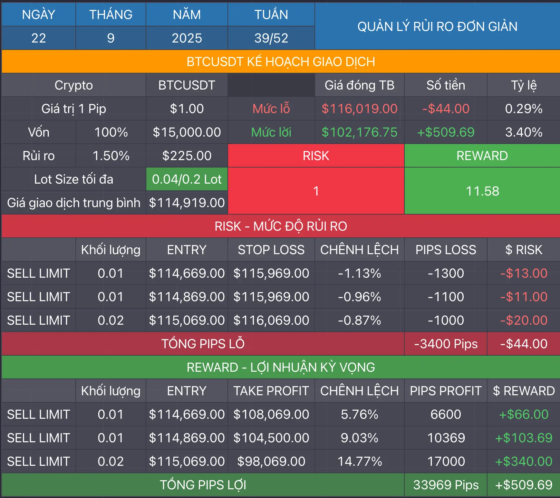Select the green $102,176.75 profit level price
Screen dimensions: 560x498
[359, 132]
